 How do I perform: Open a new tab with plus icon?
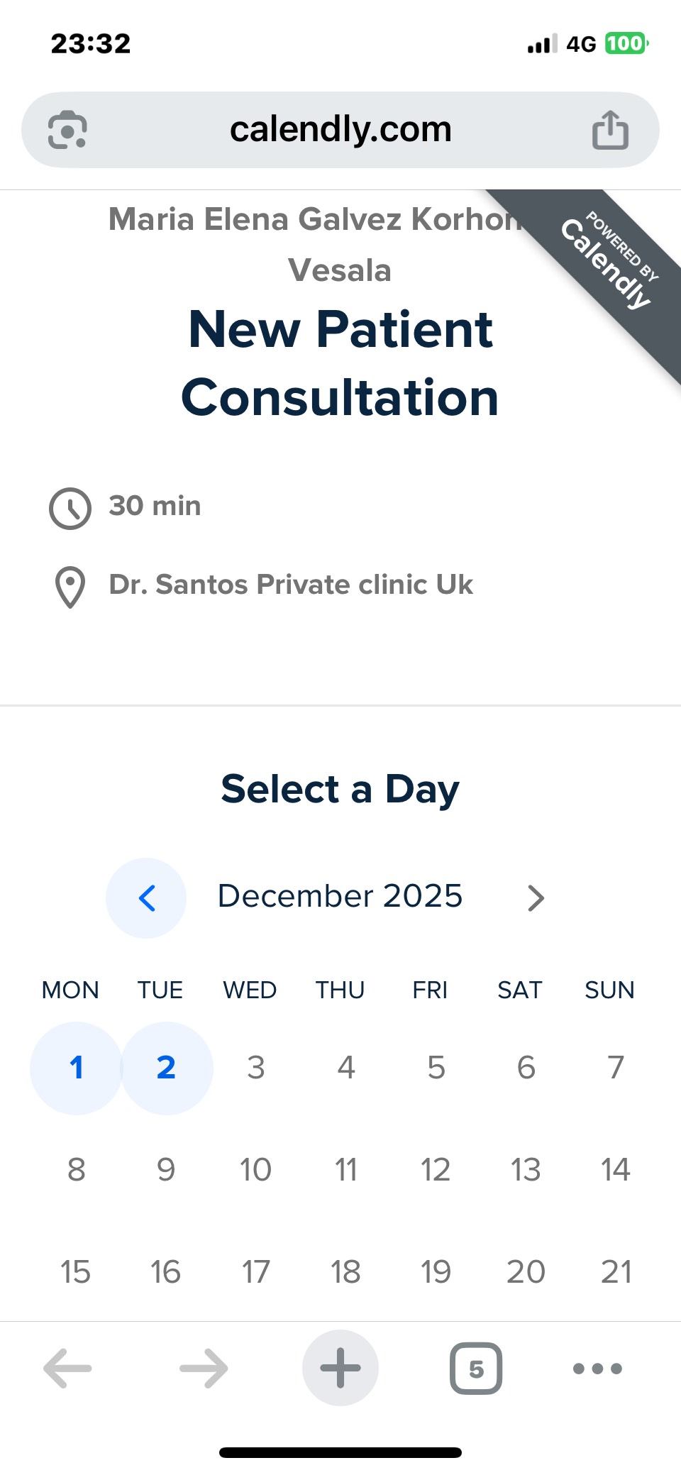(x=340, y=1368)
